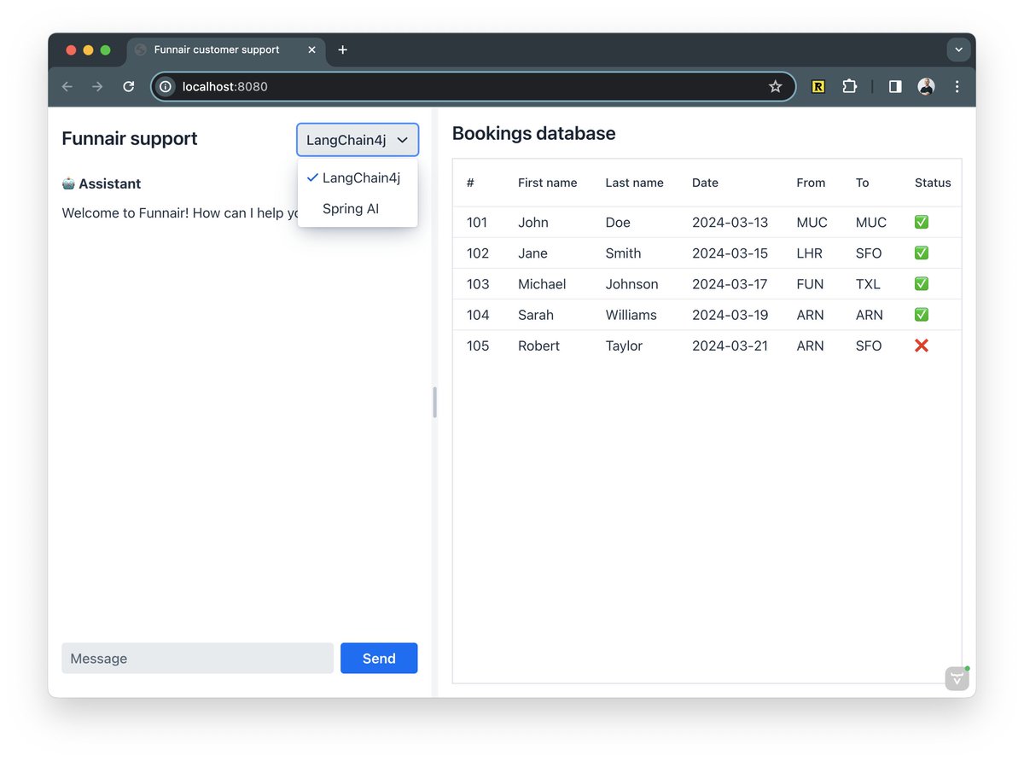Click the Assistant robot icon
This screenshot has height=761, width=1024.
point(68,183)
